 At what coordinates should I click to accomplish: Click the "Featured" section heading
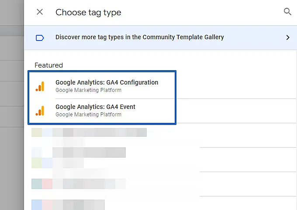[x=48, y=65]
